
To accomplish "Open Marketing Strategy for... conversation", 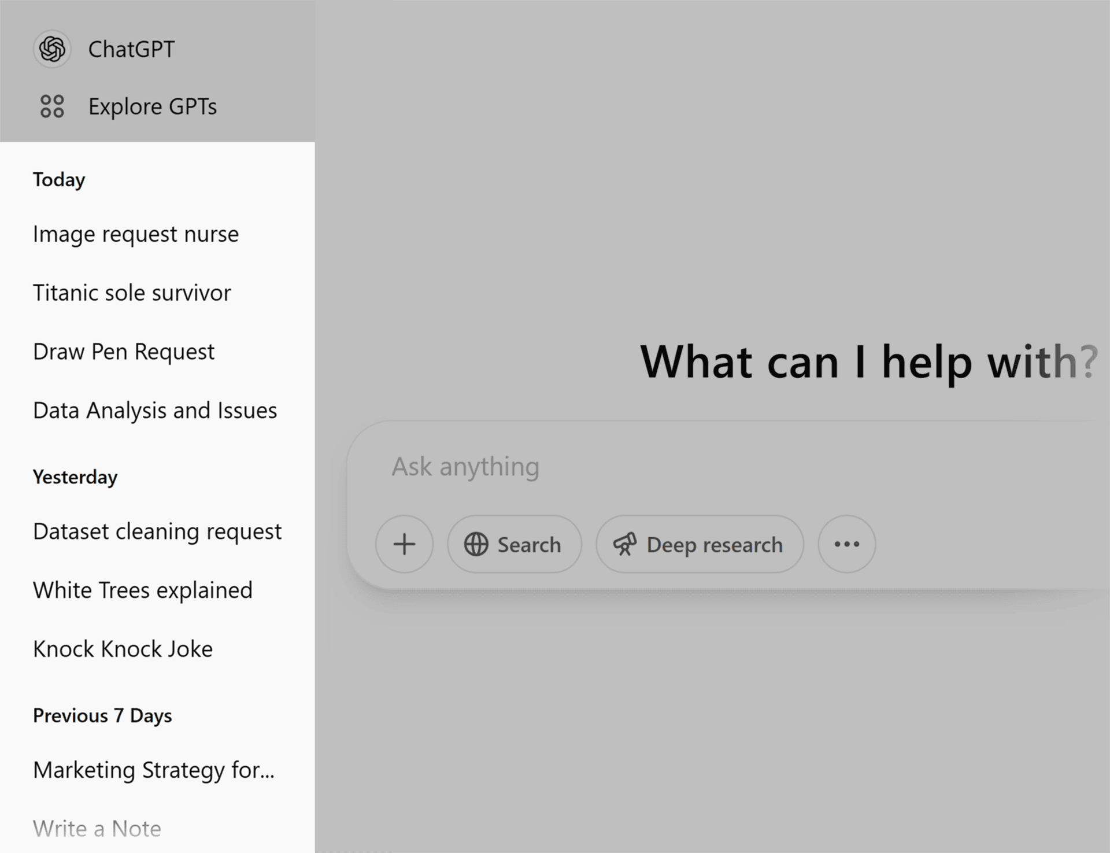I will 154,770.
